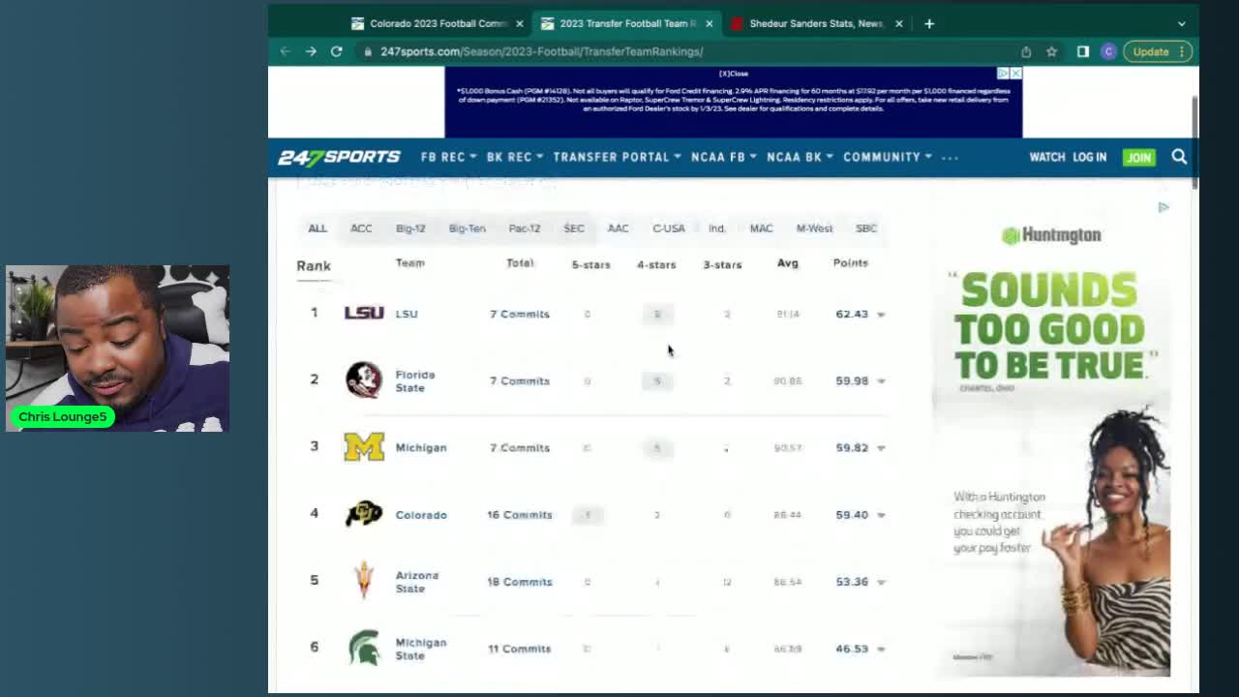The height and width of the screenshot is (697, 1239).
Task: Click the address bar URL
Action: pyautogui.click(x=542, y=51)
